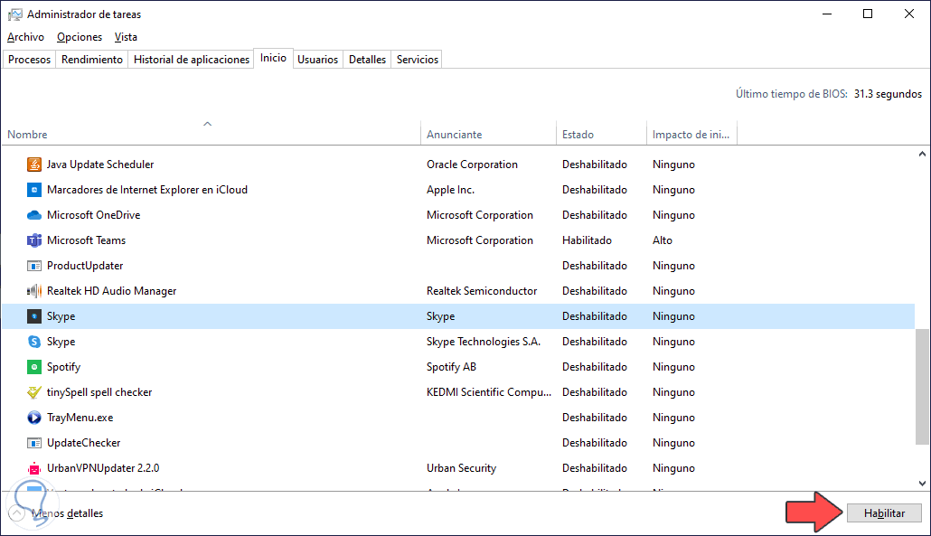Click the Habilitar button
The width and height of the screenshot is (931, 536).
[884, 512]
